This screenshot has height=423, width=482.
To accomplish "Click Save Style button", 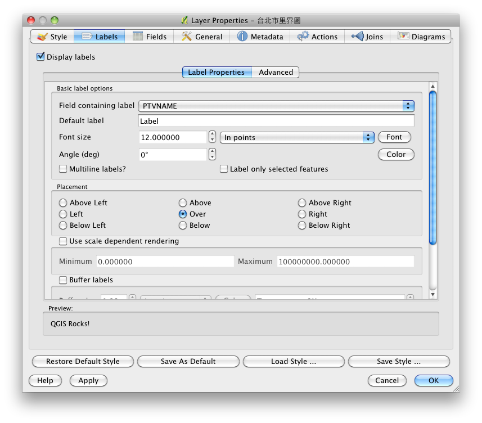I will click(399, 362).
